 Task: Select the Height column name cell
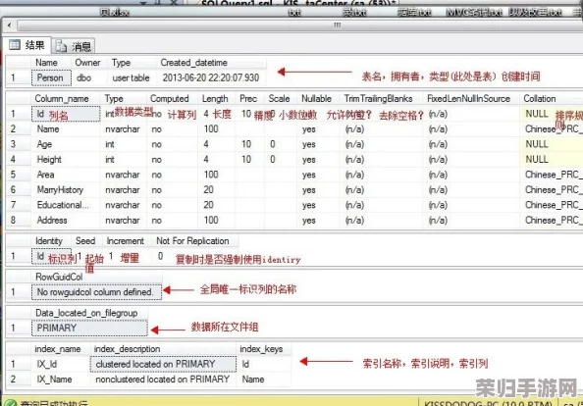[66, 160]
